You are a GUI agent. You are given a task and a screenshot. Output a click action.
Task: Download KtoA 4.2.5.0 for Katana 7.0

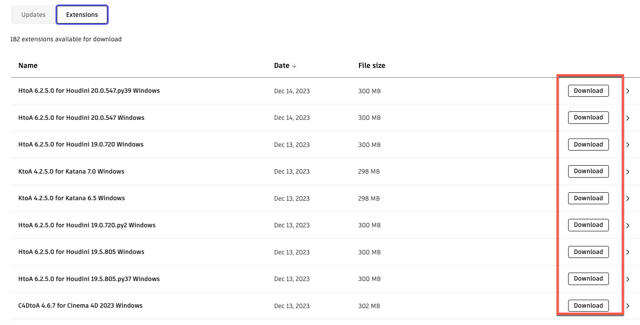[x=588, y=171]
